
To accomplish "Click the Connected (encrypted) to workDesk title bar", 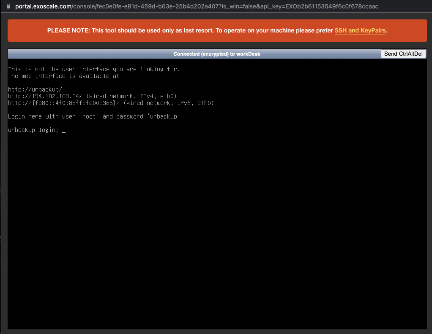I will (x=217, y=54).
